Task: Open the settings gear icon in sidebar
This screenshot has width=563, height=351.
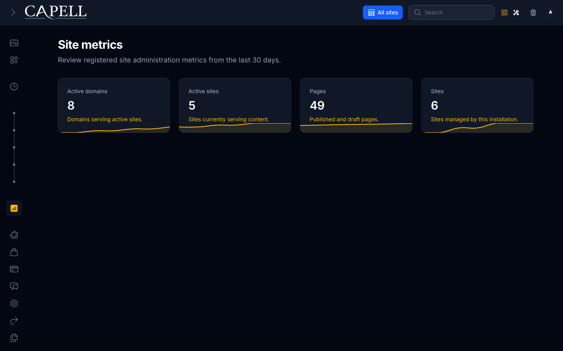Action: [14, 303]
